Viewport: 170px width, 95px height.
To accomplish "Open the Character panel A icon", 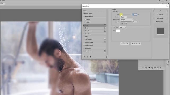I will 168,65.
